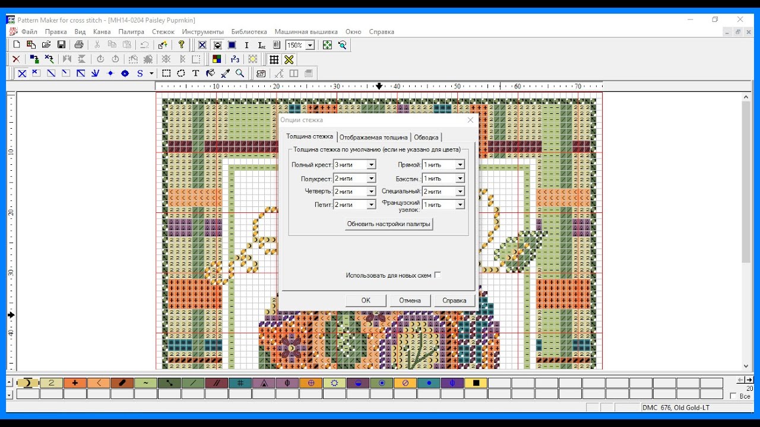Choose the elliptical selection tool
Screen dimensions: 760x427
coord(181,74)
